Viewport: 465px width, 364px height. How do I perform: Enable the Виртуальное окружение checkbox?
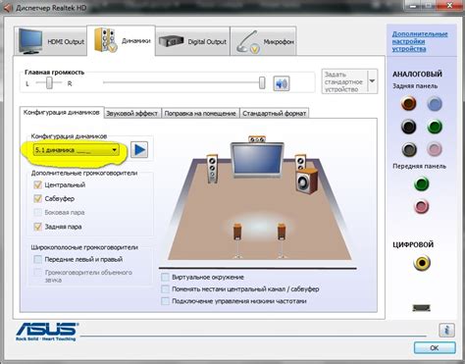(x=166, y=278)
